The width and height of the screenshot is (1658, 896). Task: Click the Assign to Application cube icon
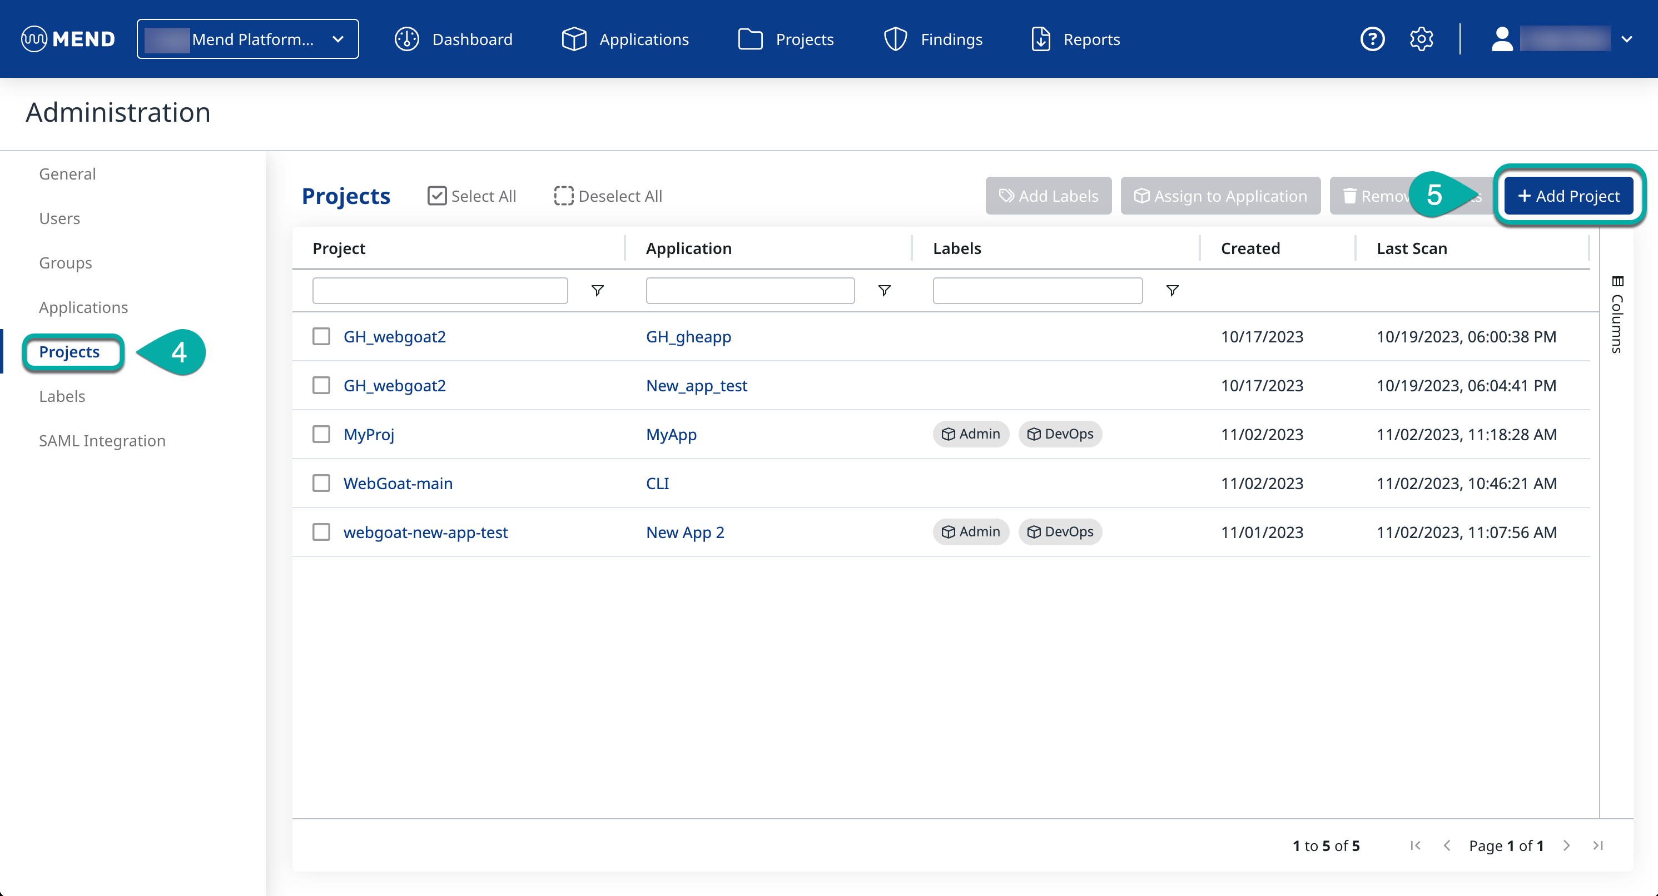coord(1141,196)
